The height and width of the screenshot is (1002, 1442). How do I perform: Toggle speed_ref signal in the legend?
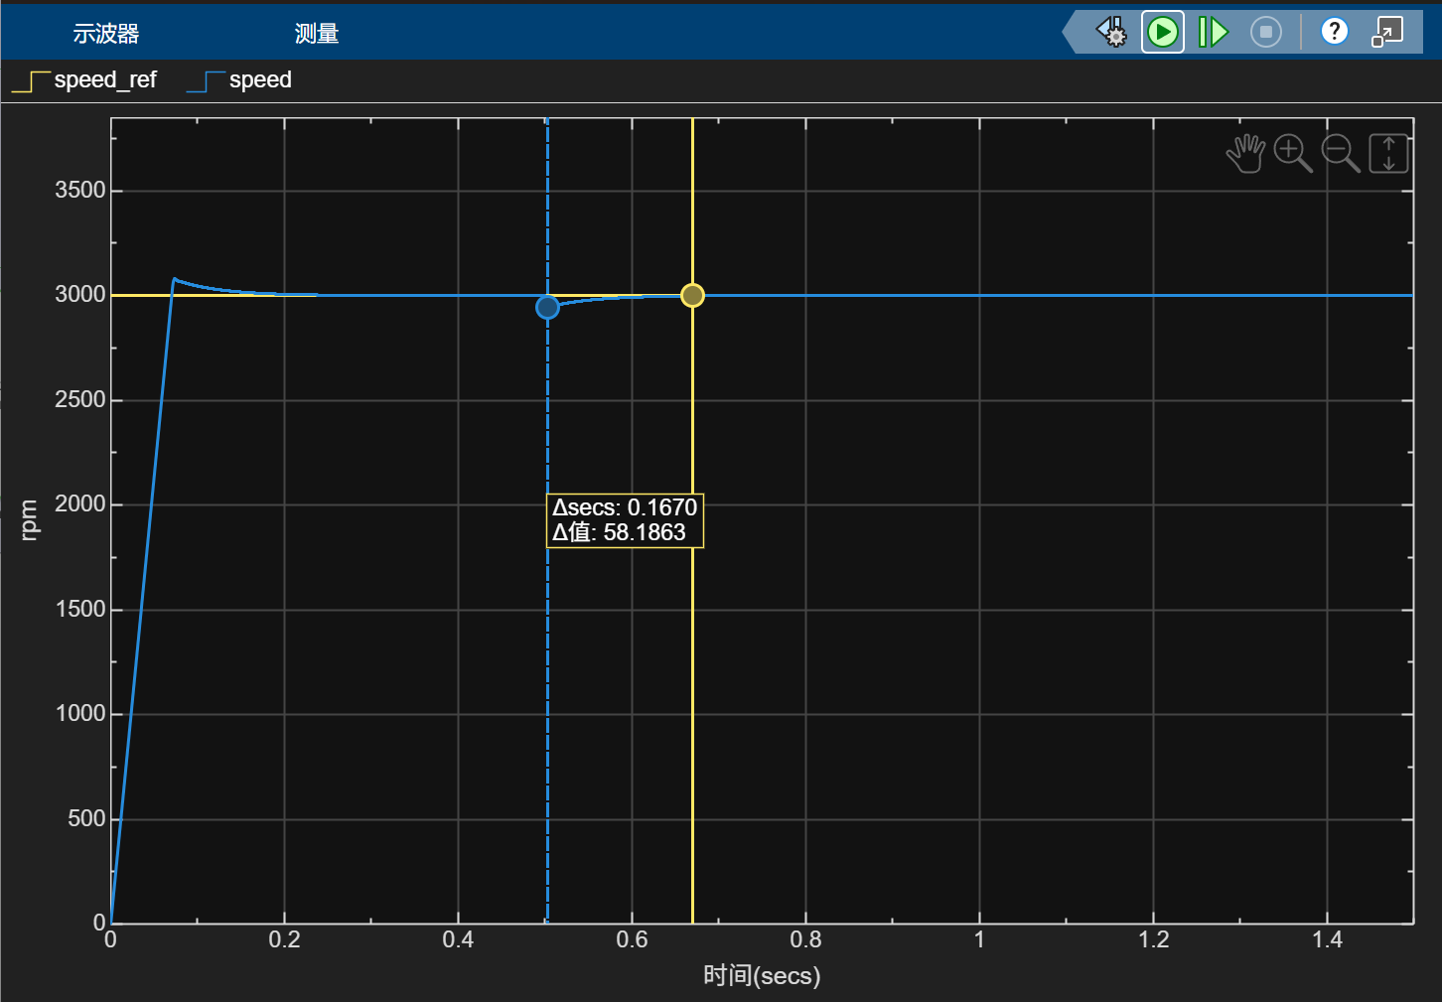[x=84, y=80]
